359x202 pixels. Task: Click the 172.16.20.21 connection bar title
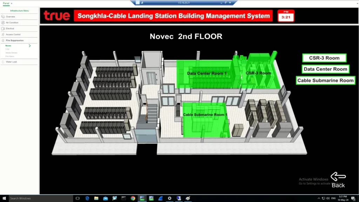click(184, 3)
